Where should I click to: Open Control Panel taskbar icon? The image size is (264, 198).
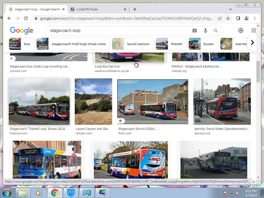87,193
